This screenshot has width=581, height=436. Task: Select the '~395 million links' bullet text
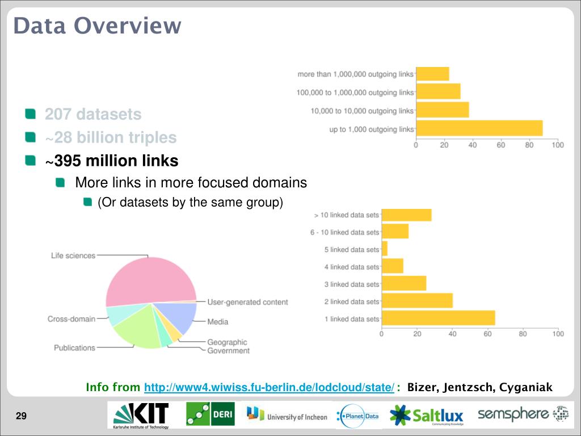112,161
